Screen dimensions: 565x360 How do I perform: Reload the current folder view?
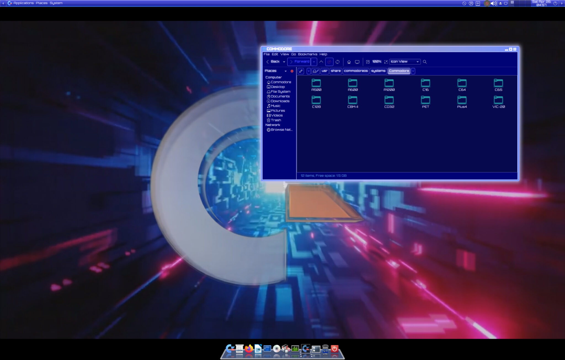(337, 62)
